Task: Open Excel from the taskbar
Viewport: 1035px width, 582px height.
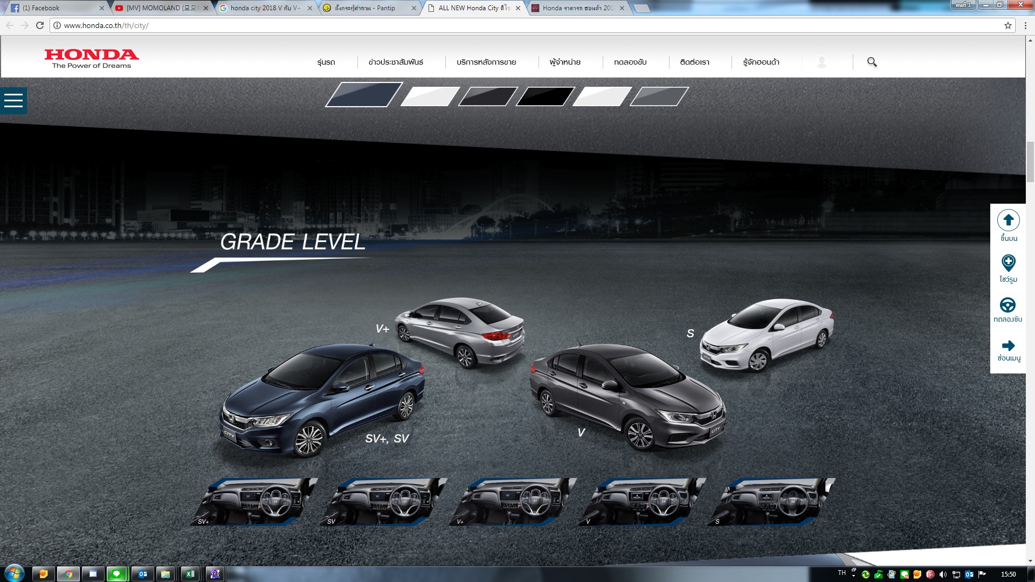Action: (190, 574)
